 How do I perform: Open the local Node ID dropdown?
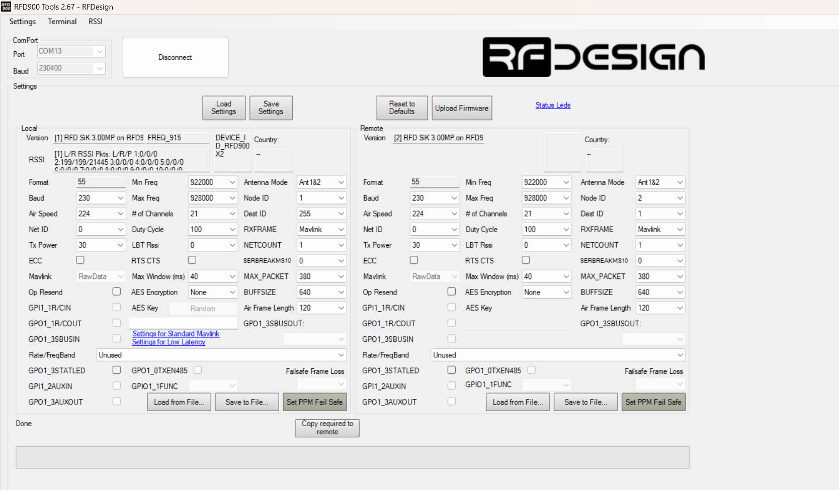click(x=321, y=198)
